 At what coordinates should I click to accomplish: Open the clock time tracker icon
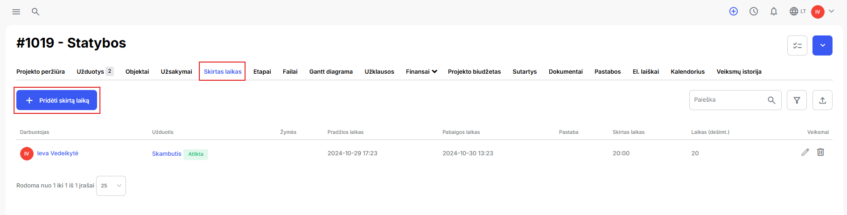(754, 12)
